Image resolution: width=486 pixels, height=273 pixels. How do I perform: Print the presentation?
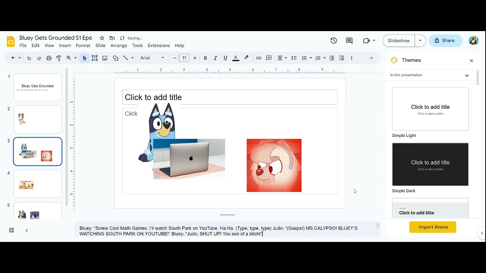click(x=49, y=58)
